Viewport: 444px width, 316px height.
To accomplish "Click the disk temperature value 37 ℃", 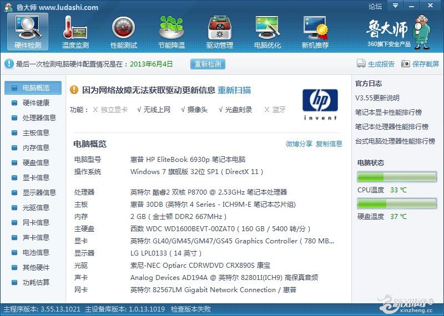I will point(398,217).
